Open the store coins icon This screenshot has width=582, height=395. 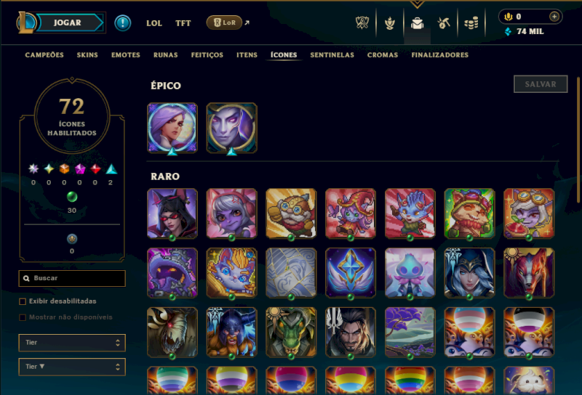[471, 23]
